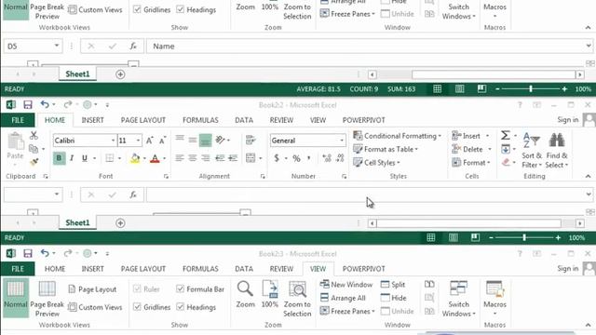The image size is (596, 335).
Task: Click Save icon in Book2:2 window
Action: (x=27, y=105)
